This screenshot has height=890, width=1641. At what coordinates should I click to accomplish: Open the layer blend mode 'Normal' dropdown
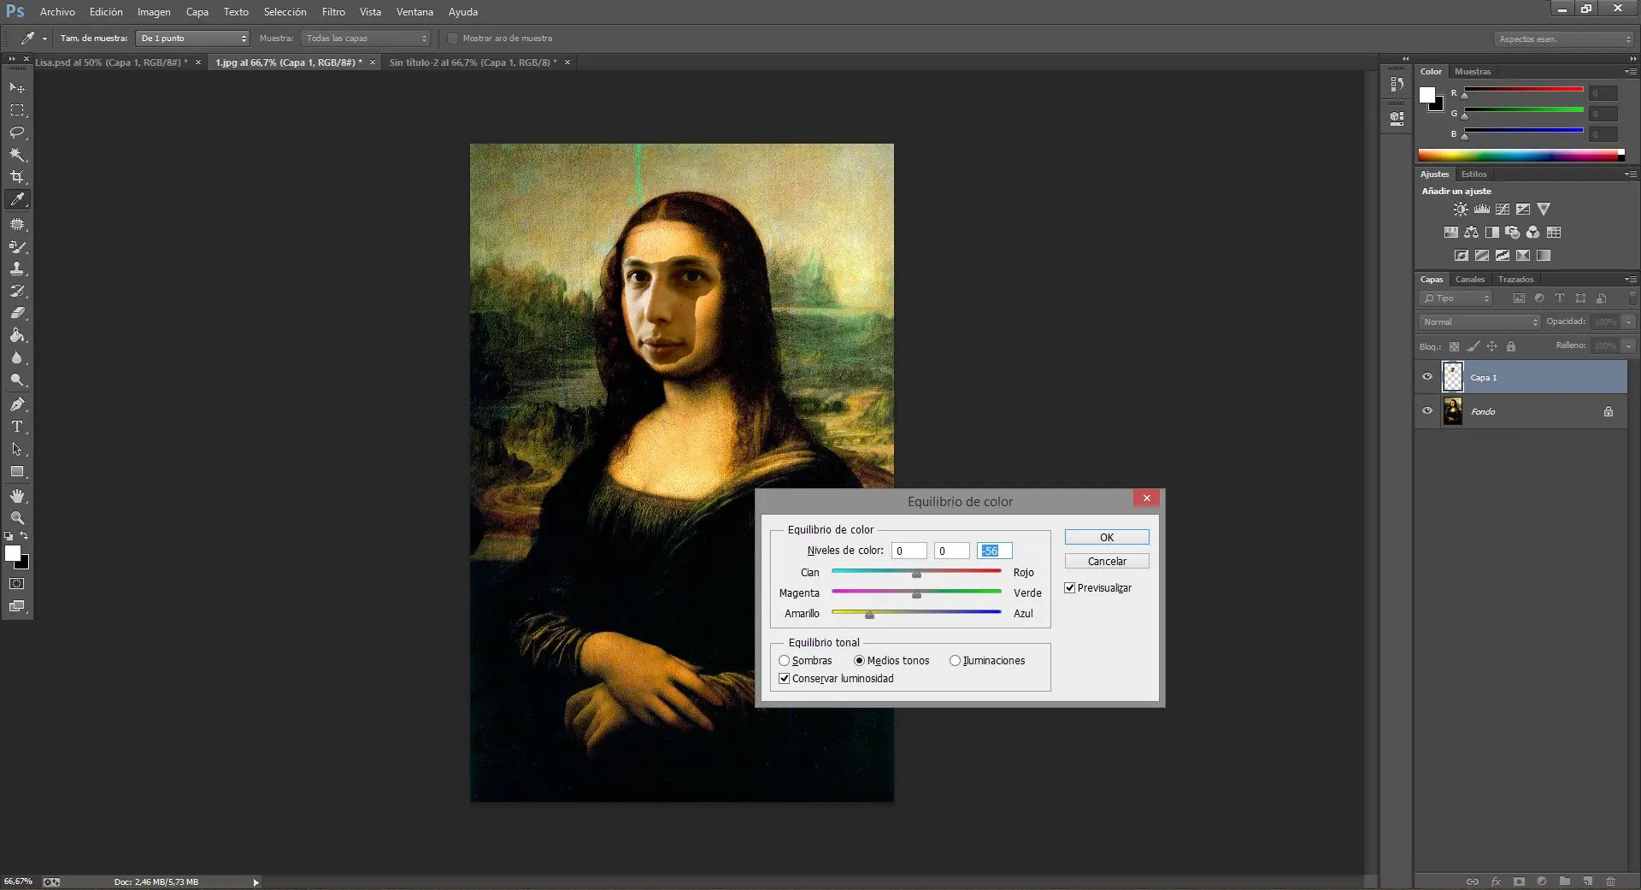point(1479,322)
